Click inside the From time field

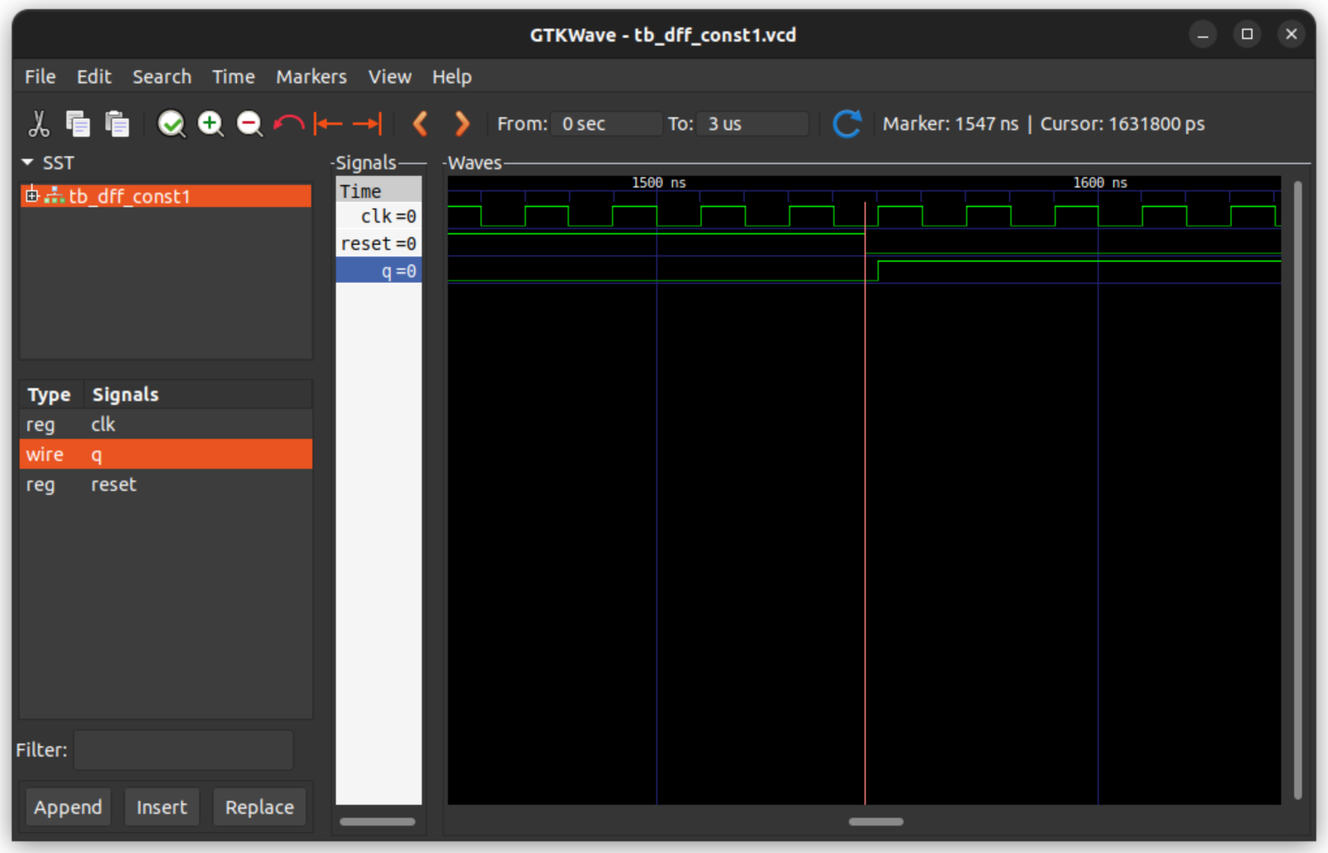coord(605,124)
